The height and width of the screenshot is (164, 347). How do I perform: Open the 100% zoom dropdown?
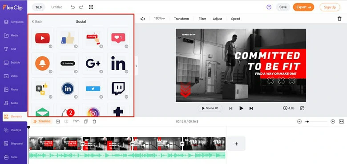pos(160,19)
